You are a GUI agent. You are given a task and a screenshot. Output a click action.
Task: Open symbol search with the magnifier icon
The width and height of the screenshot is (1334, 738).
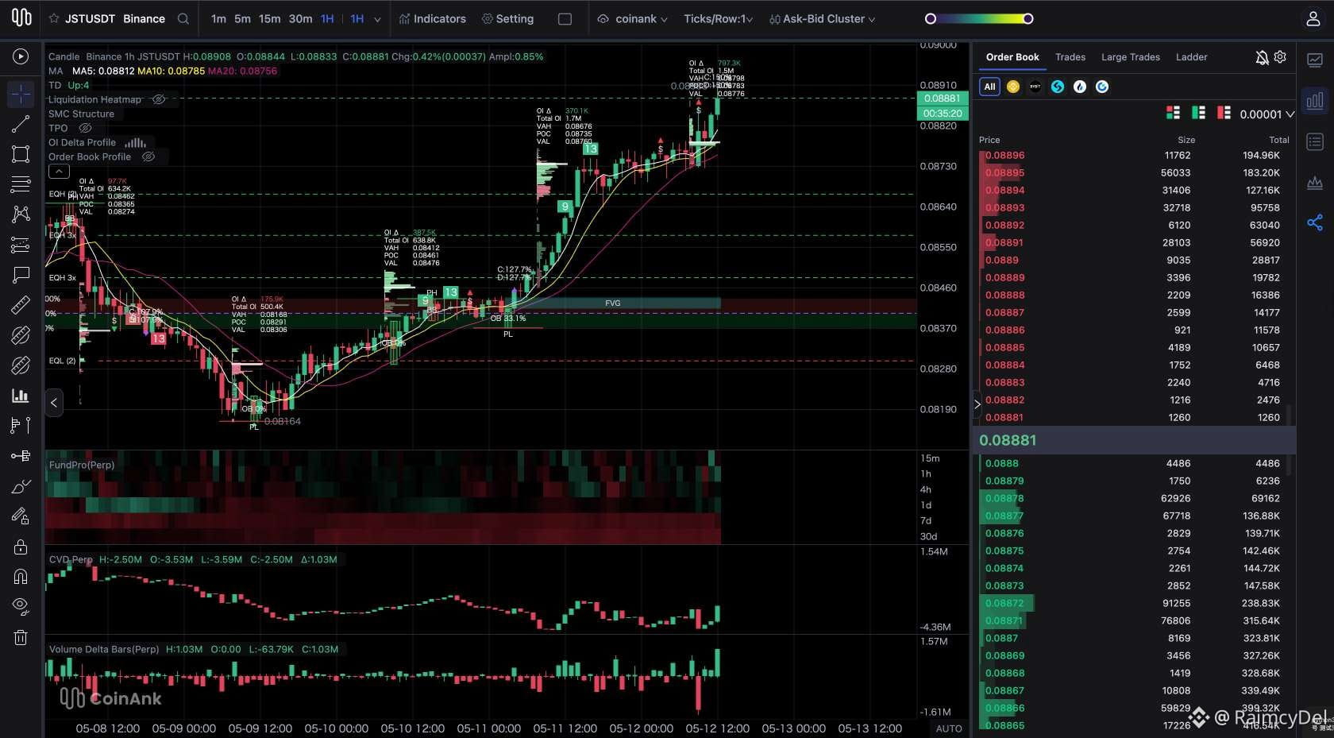(183, 18)
